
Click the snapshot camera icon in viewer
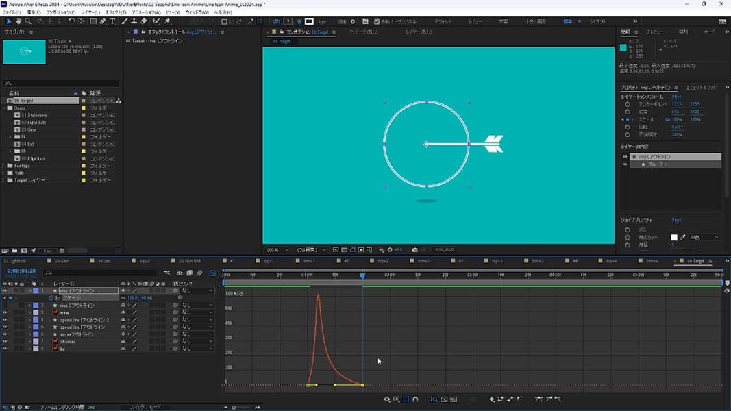(414, 250)
